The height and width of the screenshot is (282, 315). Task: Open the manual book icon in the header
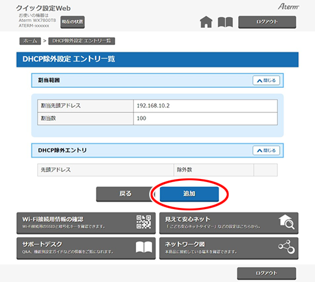click(x=225, y=22)
